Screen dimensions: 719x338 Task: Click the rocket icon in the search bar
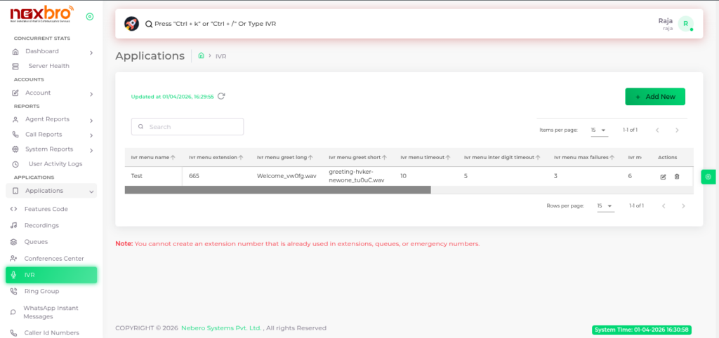click(131, 24)
